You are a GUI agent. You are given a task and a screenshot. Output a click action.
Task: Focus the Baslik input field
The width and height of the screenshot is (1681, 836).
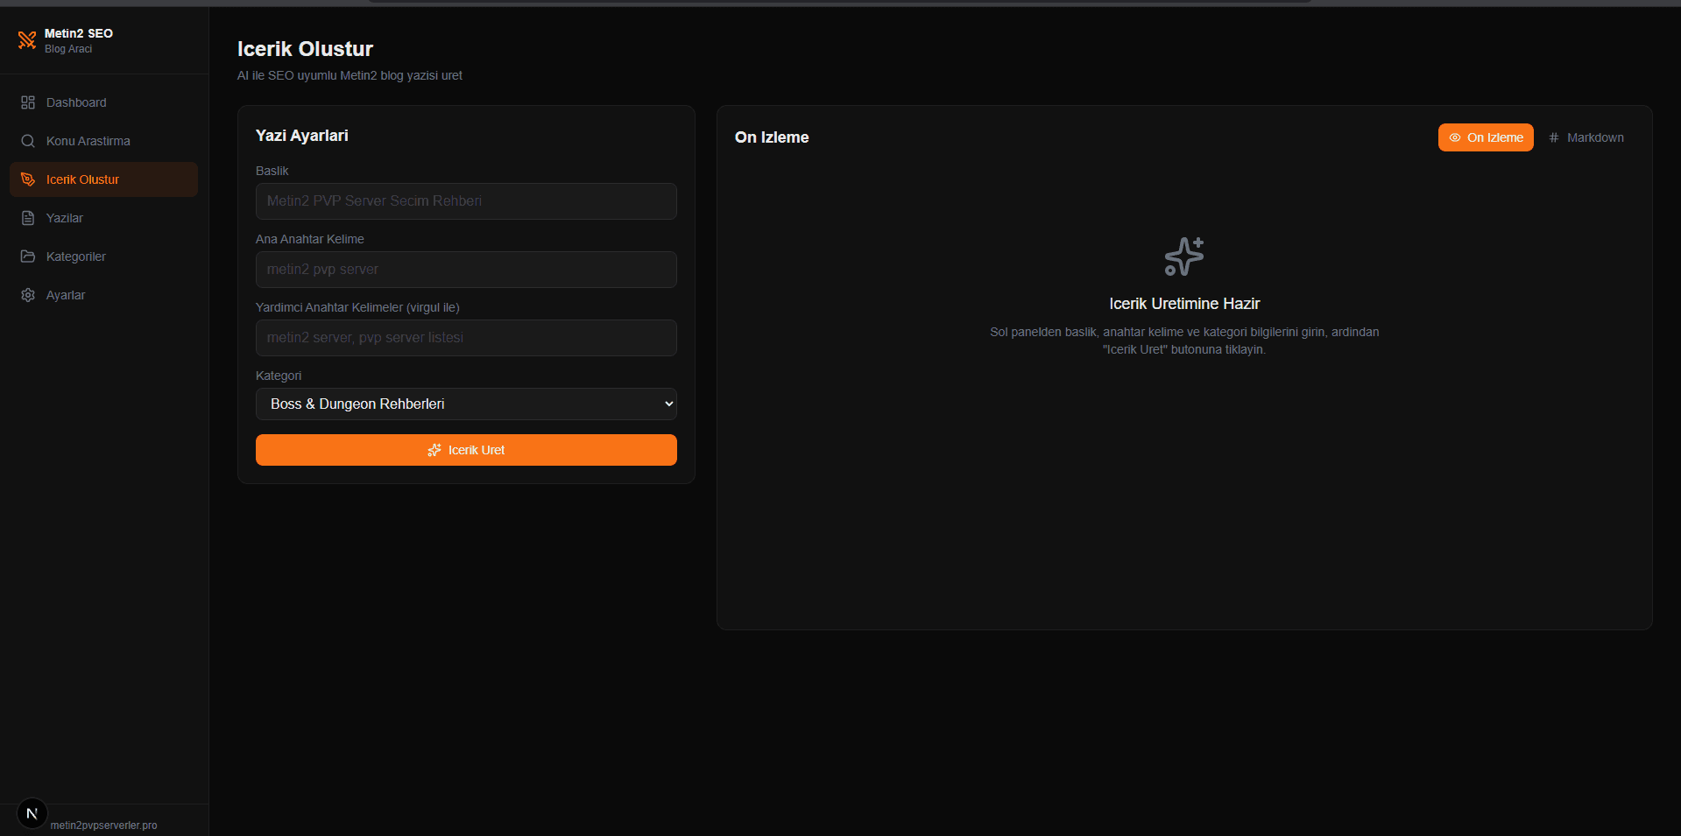[465, 201]
